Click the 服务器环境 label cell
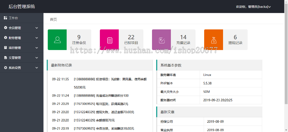The height and width of the screenshot is (132, 288). [x=179, y=75]
